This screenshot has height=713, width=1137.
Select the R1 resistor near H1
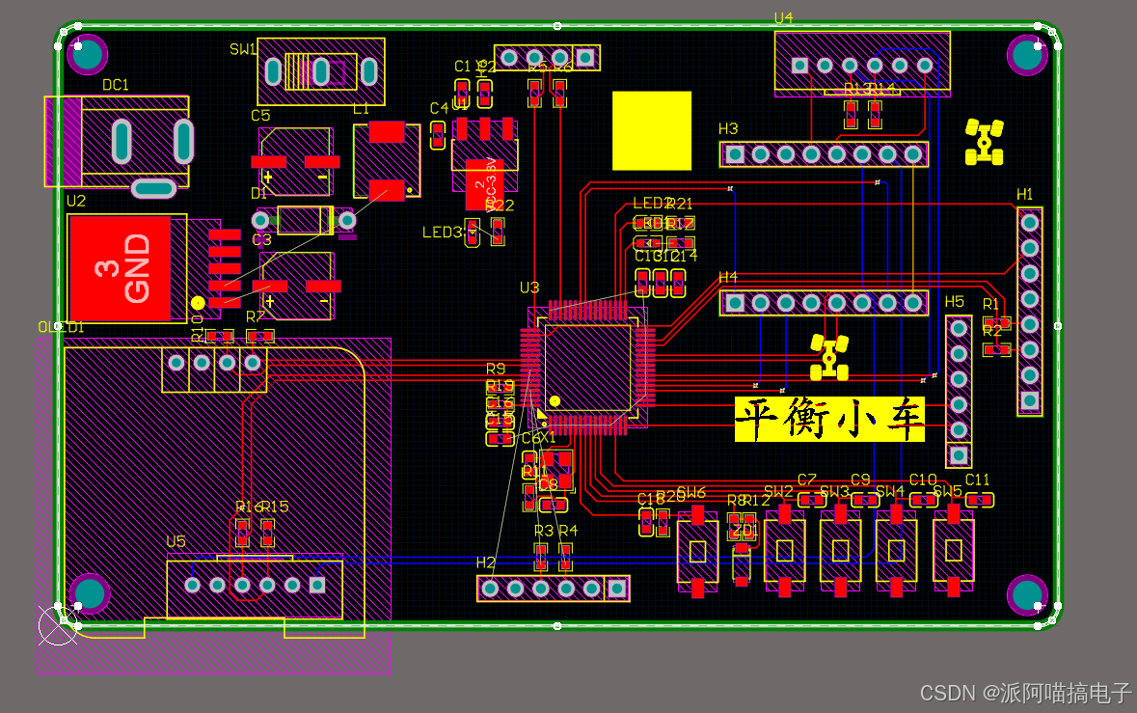997,322
